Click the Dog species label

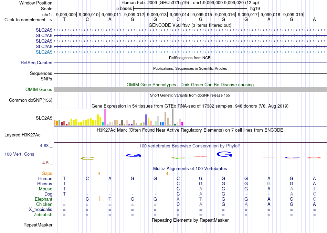click(x=48, y=194)
